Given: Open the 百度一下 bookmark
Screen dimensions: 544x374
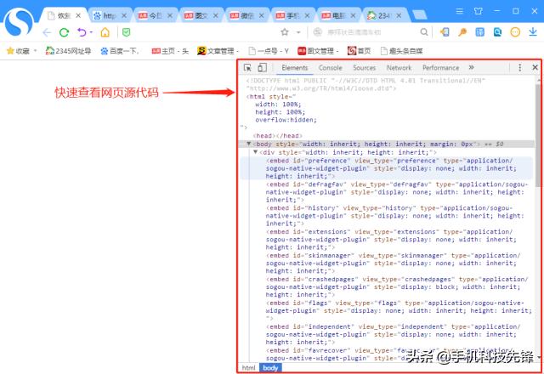Looking at the screenshot, I should (x=120, y=51).
